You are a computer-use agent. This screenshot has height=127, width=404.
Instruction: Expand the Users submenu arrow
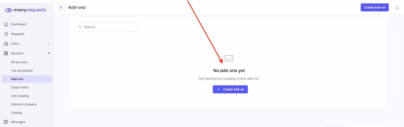coord(49,44)
